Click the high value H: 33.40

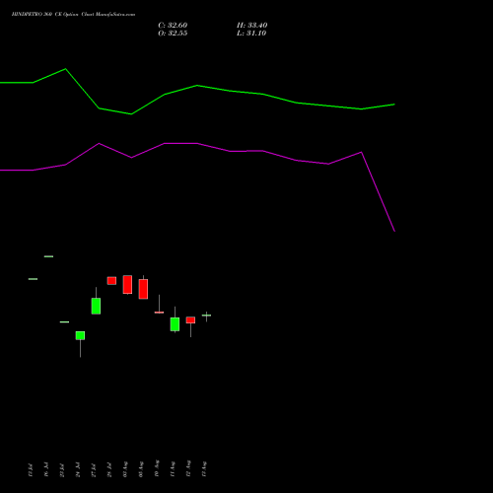click(251, 26)
